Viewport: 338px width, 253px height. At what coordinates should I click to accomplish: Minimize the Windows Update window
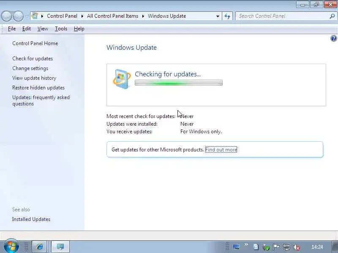(303, 5)
